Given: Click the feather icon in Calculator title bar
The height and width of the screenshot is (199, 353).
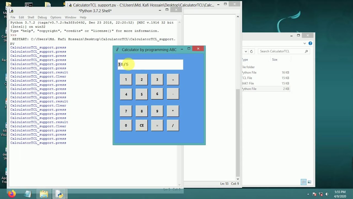Looking at the screenshot, I should pyautogui.click(x=117, y=49).
